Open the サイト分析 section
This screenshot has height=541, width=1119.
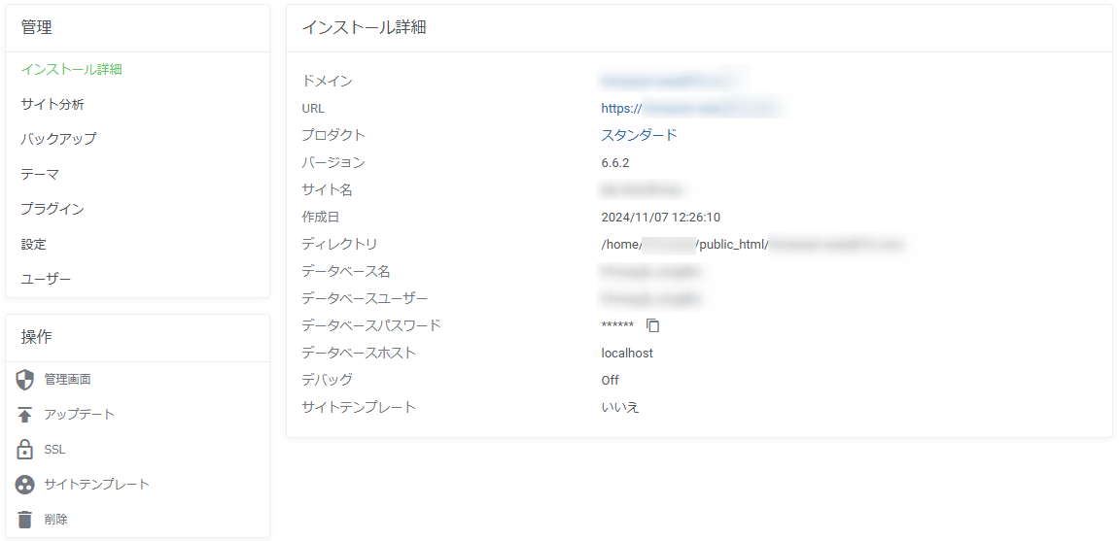[x=52, y=105]
